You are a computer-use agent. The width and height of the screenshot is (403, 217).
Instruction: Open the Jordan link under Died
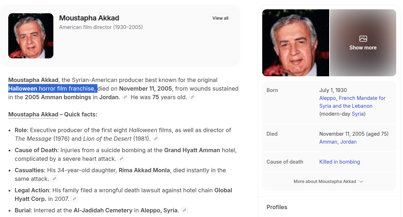pos(348,142)
